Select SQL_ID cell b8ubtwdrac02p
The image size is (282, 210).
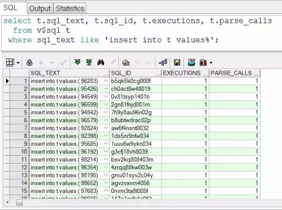click(135, 120)
